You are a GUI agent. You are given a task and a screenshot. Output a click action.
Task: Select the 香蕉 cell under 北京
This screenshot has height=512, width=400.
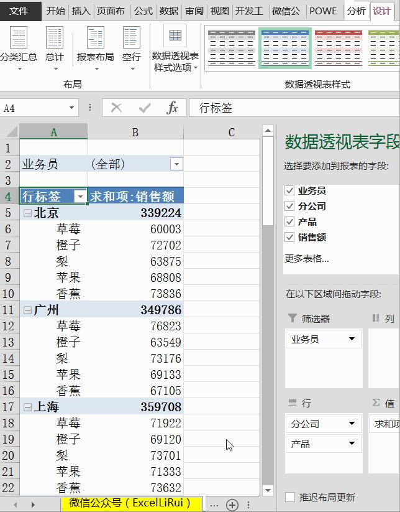tap(53, 294)
